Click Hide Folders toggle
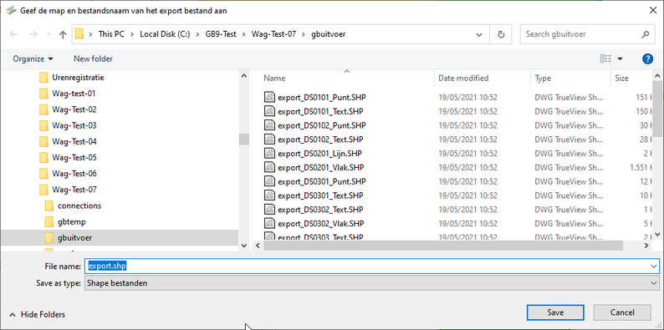 (x=38, y=314)
